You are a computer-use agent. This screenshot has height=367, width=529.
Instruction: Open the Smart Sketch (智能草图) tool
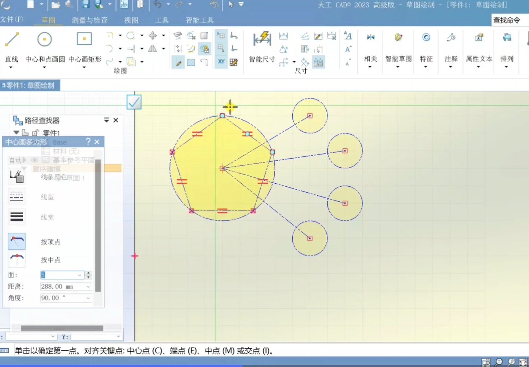(398, 37)
